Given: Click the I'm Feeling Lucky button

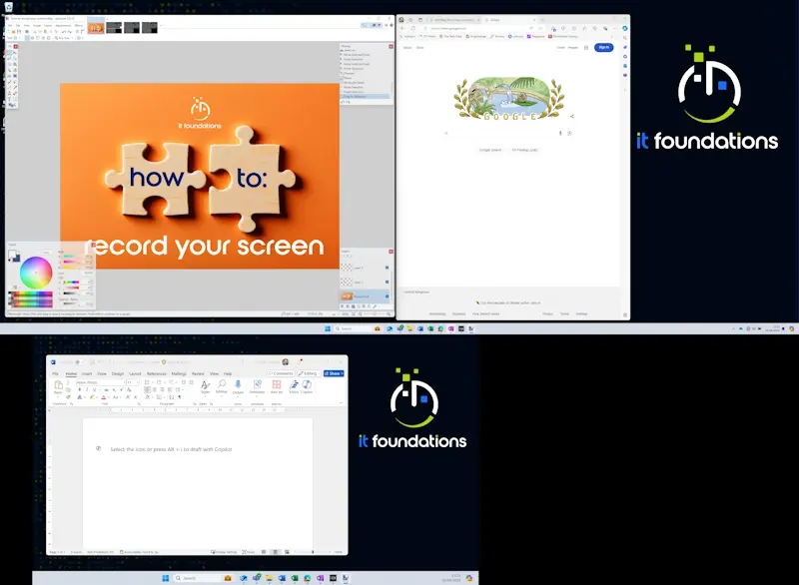Looking at the screenshot, I should coord(524,150).
